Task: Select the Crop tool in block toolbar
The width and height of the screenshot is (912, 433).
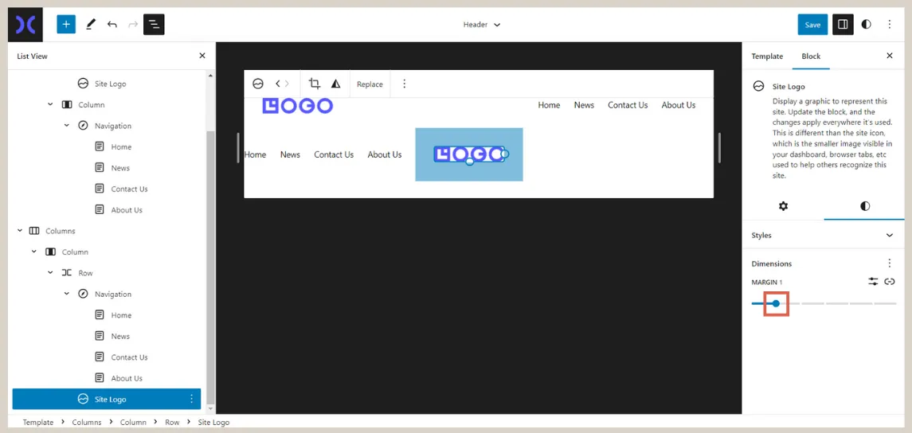Action: 315,84
